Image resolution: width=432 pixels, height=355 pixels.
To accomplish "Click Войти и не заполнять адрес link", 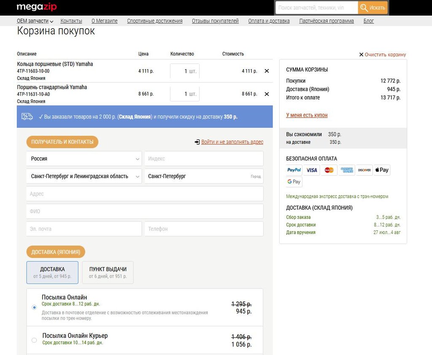I will [232, 142].
